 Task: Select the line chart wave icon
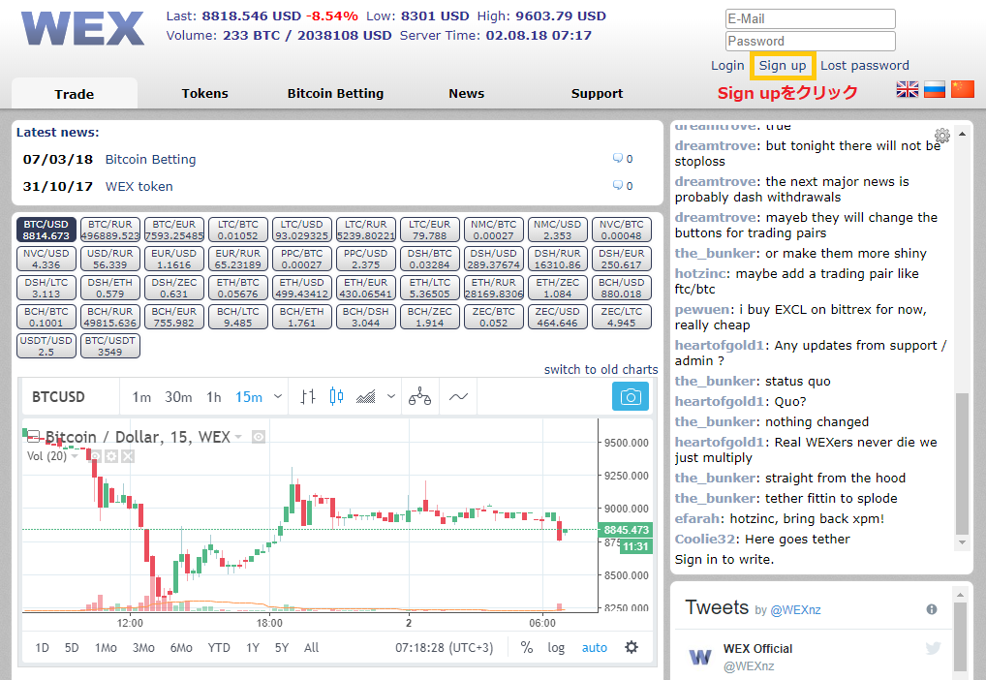tap(458, 397)
